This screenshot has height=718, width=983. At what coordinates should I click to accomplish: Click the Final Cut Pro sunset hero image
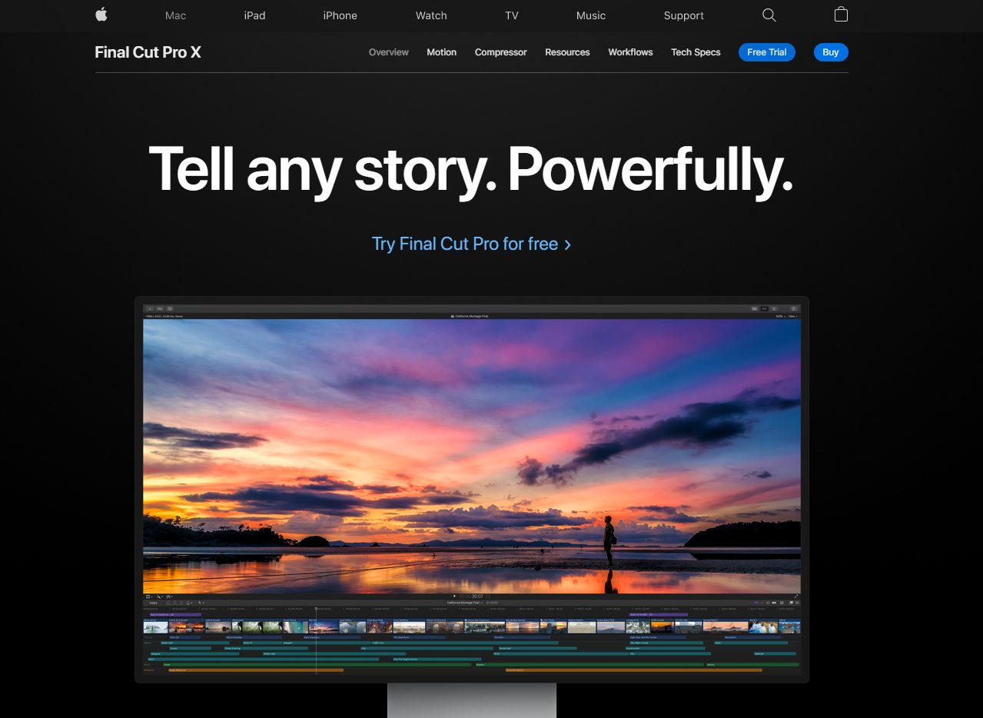[x=472, y=457]
